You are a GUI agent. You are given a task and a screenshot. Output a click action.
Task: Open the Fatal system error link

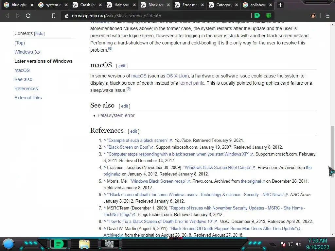116,115
